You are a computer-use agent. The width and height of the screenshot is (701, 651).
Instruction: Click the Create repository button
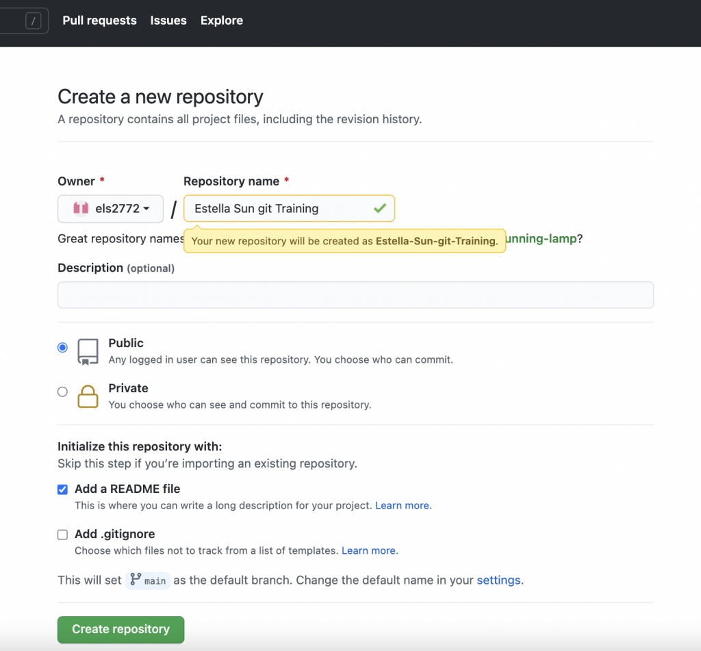point(120,630)
